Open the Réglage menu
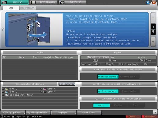The width and height of the screenshot is (158, 118). pos(64,113)
